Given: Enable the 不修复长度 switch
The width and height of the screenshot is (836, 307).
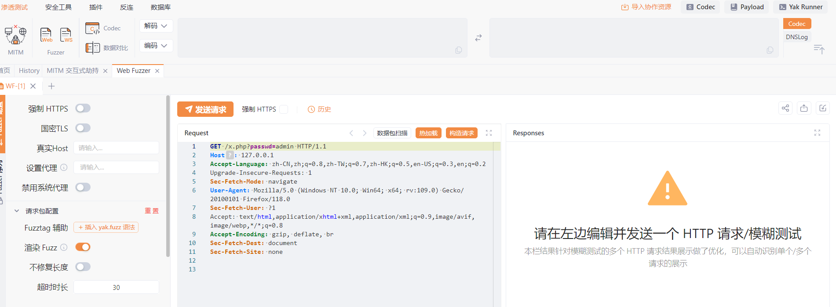Looking at the screenshot, I should (x=83, y=267).
